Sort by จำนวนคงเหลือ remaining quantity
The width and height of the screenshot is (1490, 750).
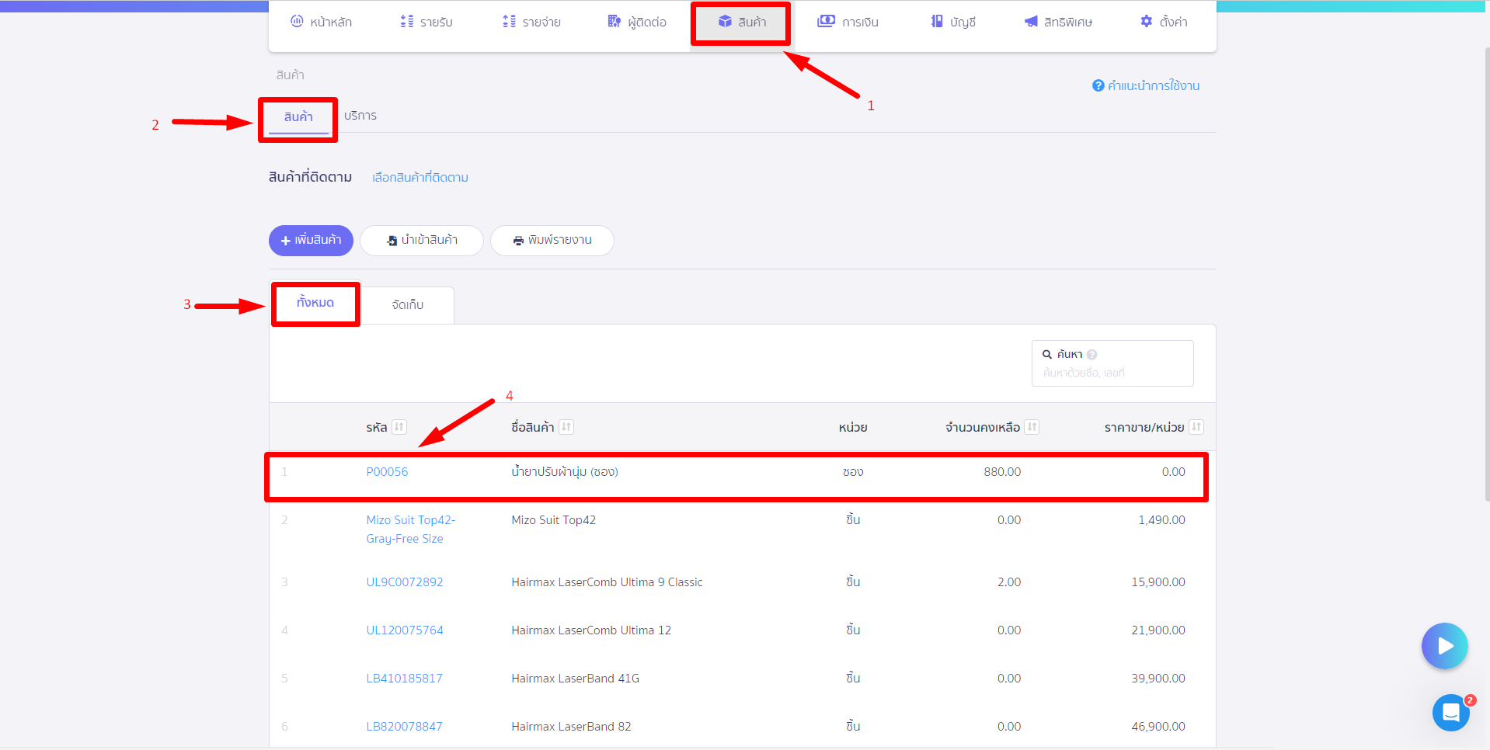point(1032,427)
